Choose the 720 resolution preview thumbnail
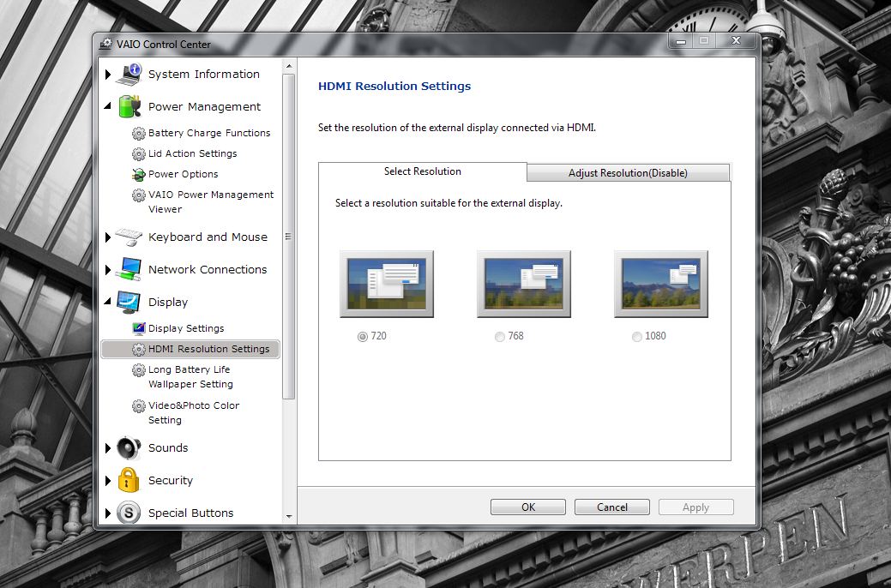The image size is (891, 588). point(387,284)
